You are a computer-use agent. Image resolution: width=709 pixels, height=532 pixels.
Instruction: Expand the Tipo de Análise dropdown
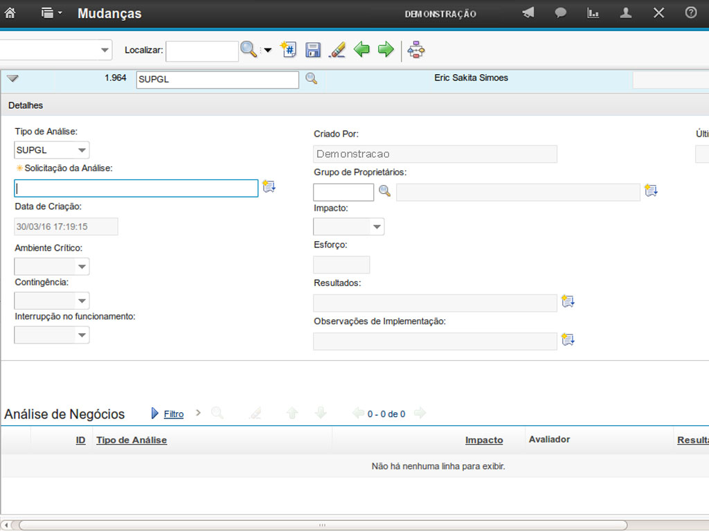tap(82, 150)
